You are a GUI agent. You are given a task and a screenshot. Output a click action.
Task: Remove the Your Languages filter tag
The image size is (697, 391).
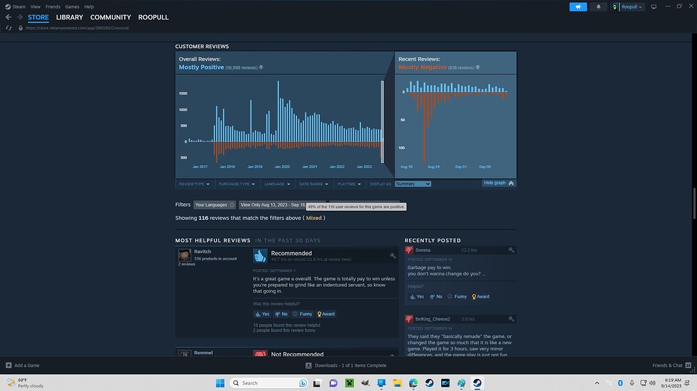(231, 205)
